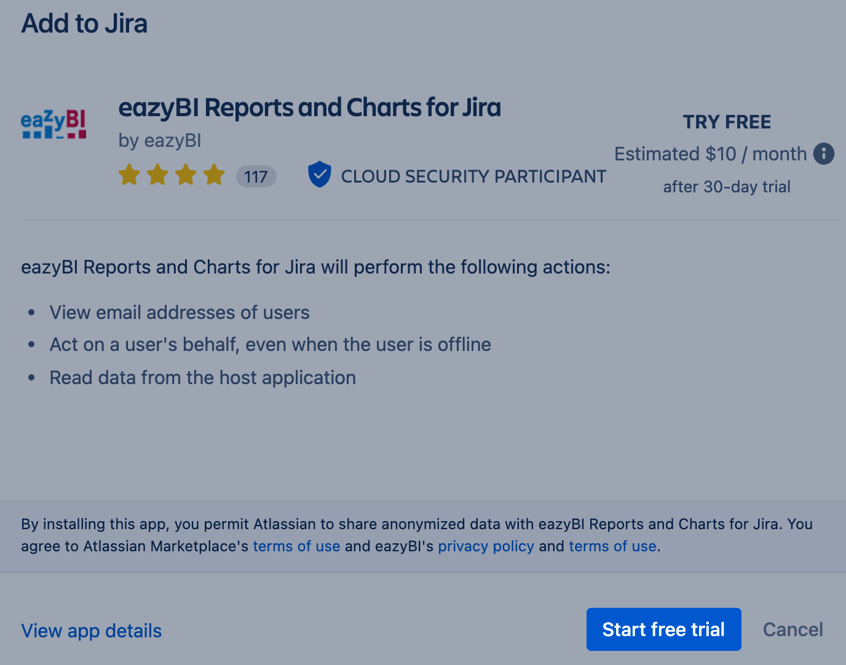Open eazyBI privacy policy link
Image resolution: width=846 pixels, height=665 pixels.
pos(486,546)
